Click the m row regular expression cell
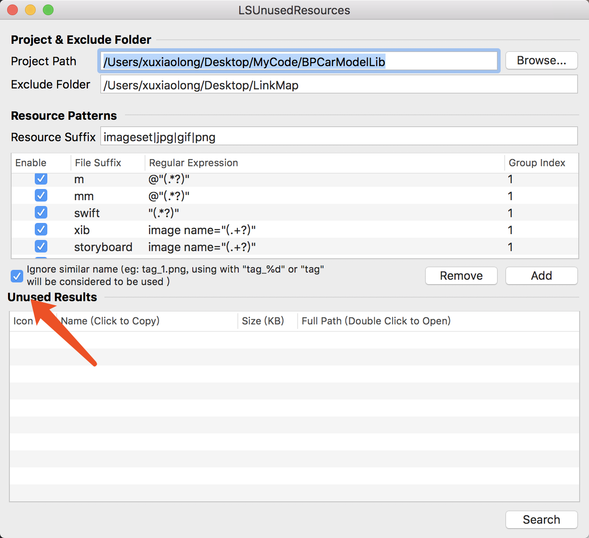 [x=169, y=179]
